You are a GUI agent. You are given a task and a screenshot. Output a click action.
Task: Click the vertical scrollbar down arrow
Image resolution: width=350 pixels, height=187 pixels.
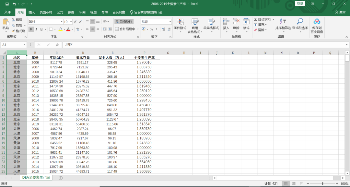[x=347, y=173]
